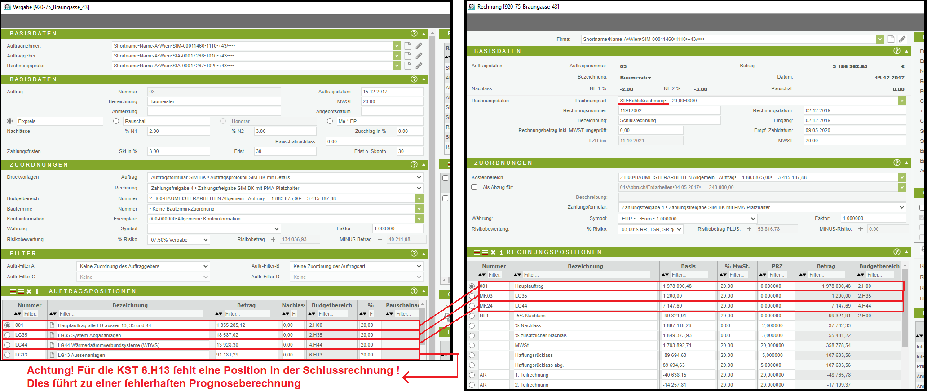Click the Vergabe window vertical scrollbar

coord(432,180)
